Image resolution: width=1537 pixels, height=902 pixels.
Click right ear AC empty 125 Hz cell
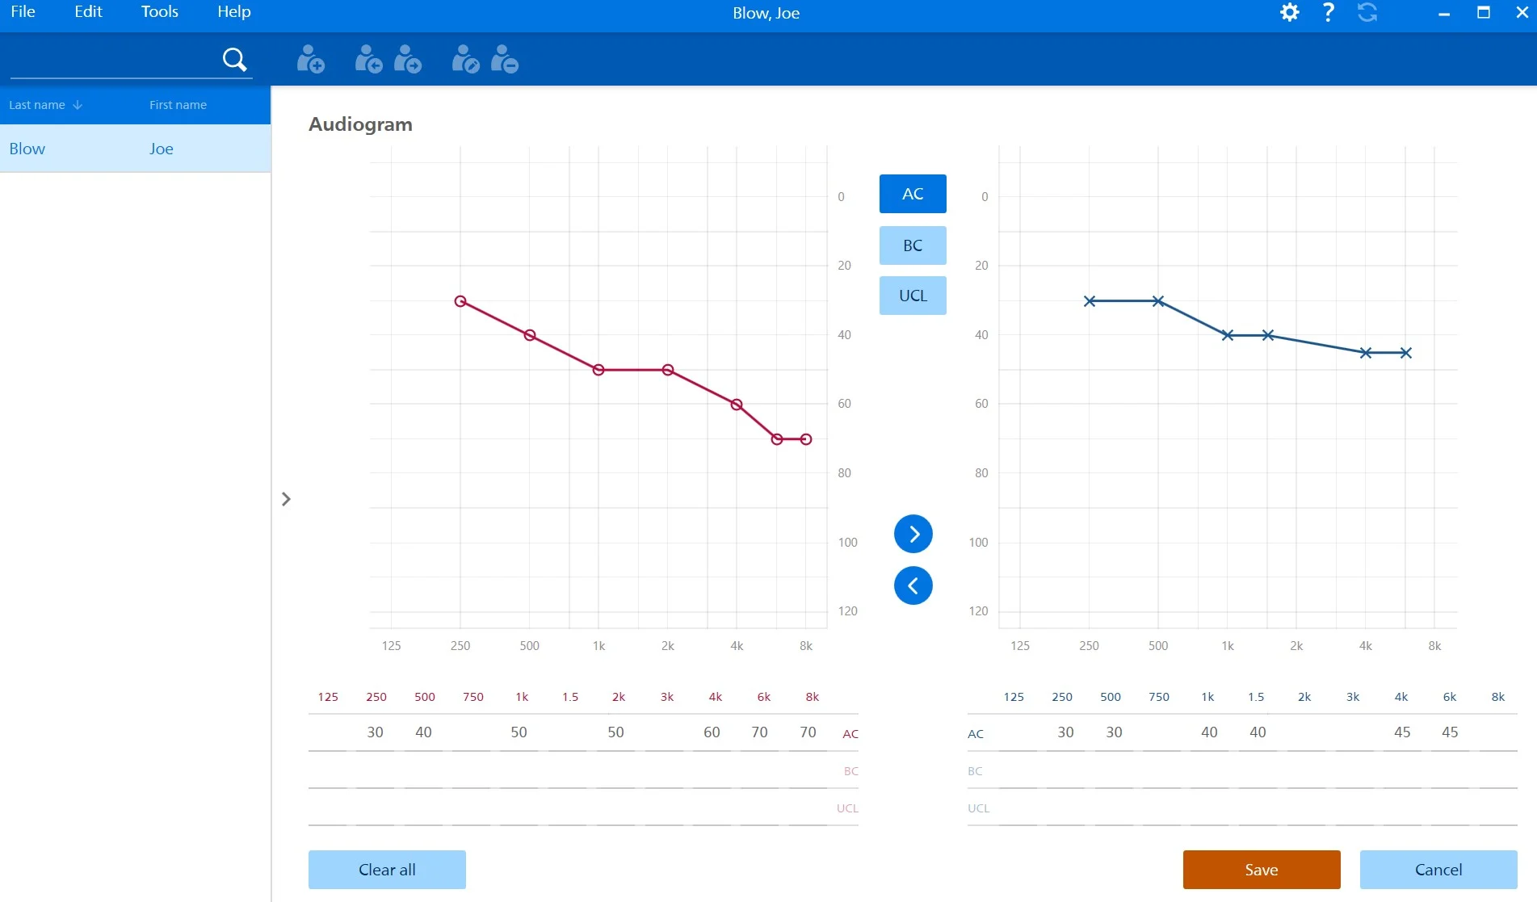coord(328,732)
